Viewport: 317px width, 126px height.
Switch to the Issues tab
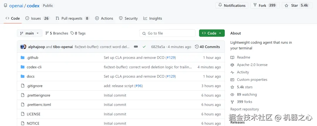37,18
